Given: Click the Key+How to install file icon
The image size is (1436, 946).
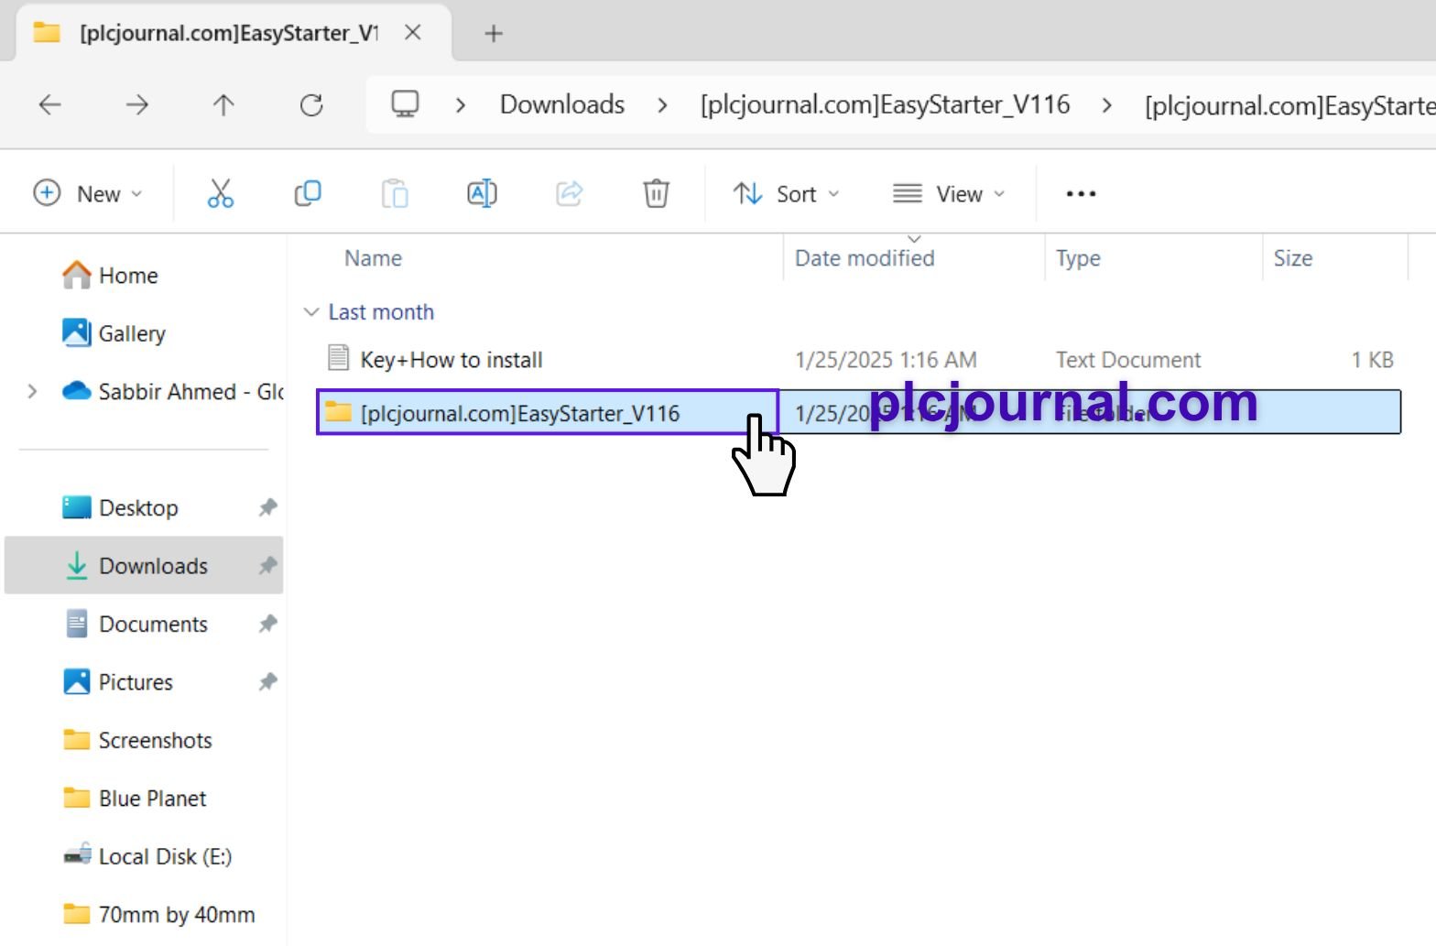Looking at the screenshot, I should 338,358.
